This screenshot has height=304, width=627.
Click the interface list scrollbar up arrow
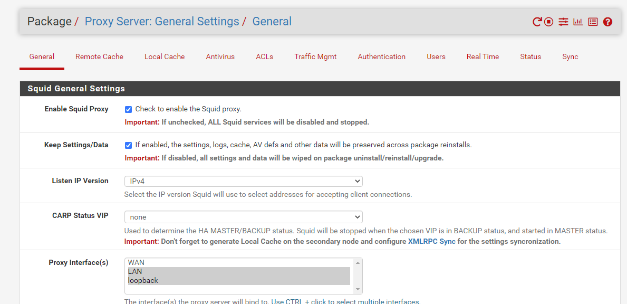point(358,263)
